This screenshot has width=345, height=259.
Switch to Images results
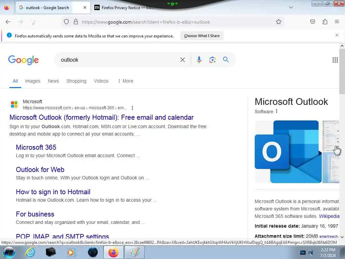click(x=33, y=81)
